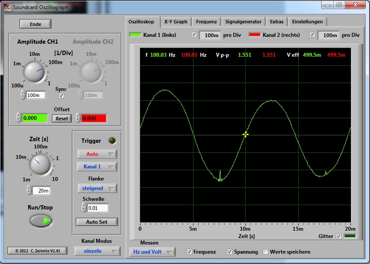Click the red V eff 499.5m reading
Viewport: 370px width, 264px height.
point(336,55)
